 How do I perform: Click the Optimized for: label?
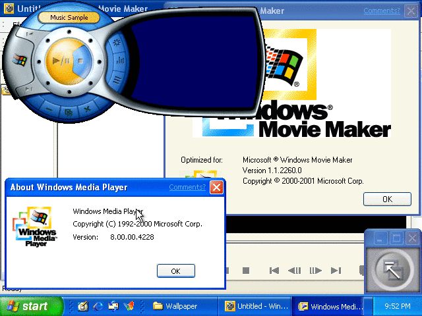(x=202, y=160)
